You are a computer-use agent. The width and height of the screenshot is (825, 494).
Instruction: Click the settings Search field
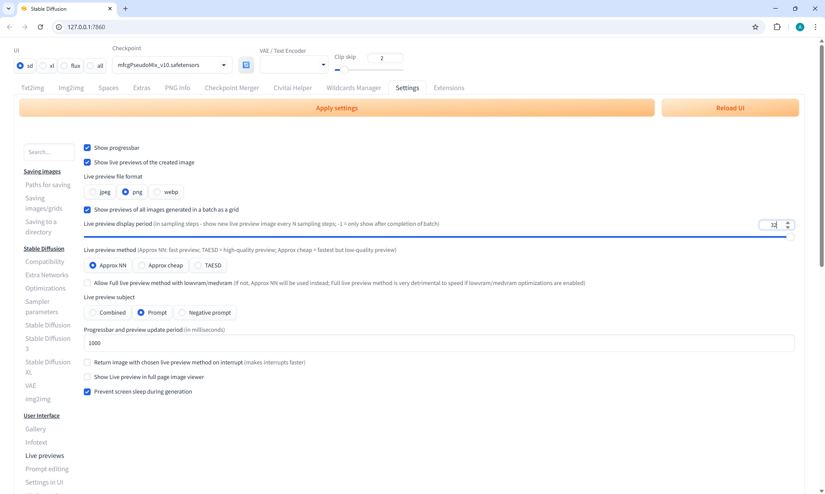pos(49,152)
